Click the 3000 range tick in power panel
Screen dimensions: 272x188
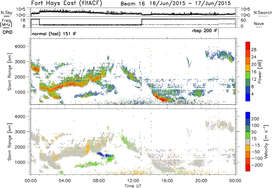20,62
